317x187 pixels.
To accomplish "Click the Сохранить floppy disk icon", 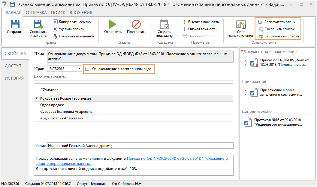I will pyautogui.click(x=15, y=25).
